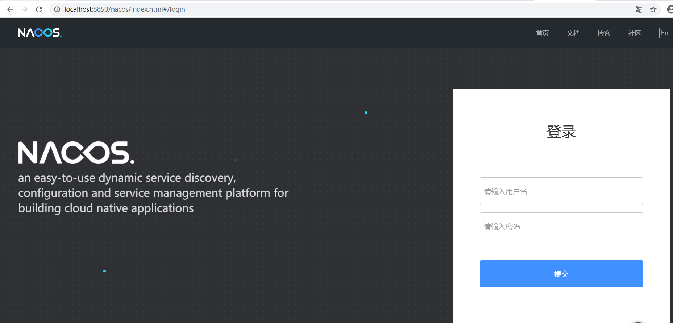Bookmark this page with star icon

653,9
